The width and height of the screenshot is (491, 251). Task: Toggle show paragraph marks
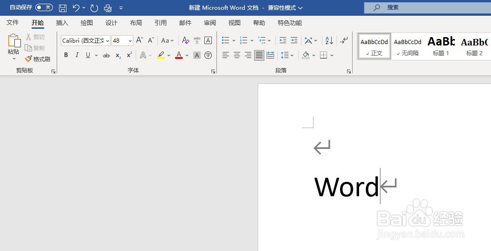point(344,40)
